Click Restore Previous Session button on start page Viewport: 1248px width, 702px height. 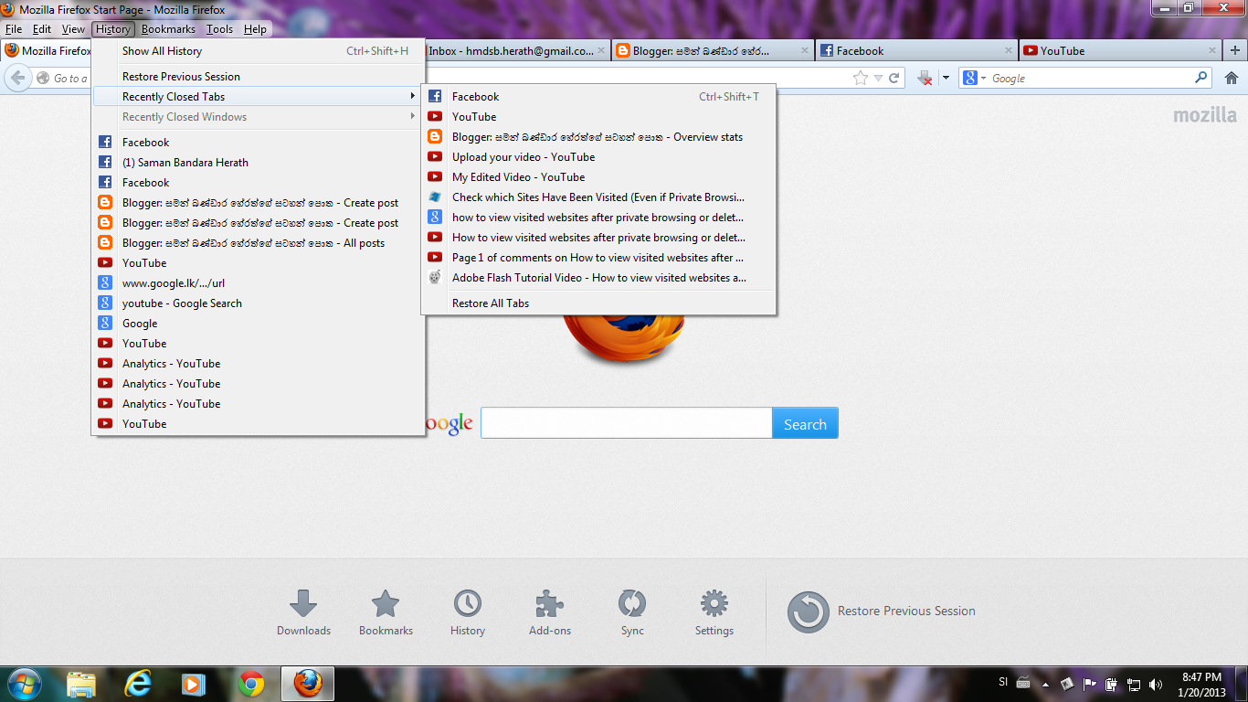point(882,612)
